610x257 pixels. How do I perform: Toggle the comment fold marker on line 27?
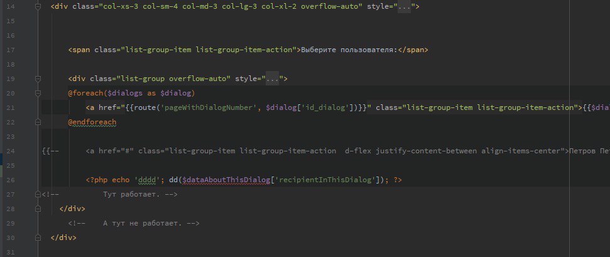pyautogui.click(x=38, y=194)
